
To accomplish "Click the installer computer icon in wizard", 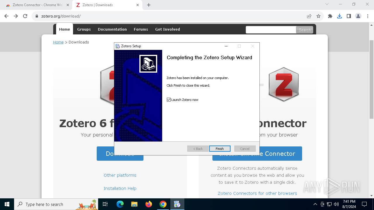I will tap(148, 64).
